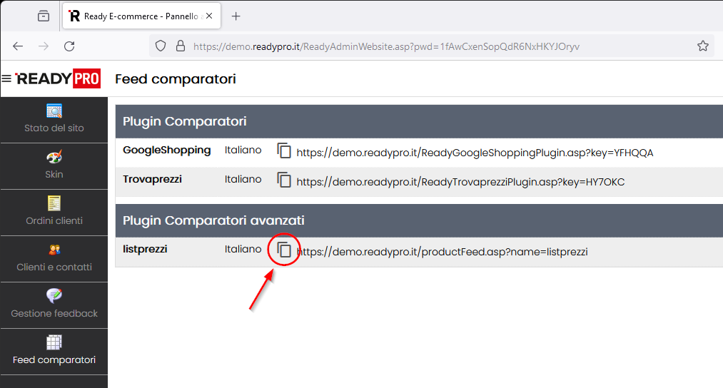Open Gestione feedback

pyautogui.click(x=54, y=305)
